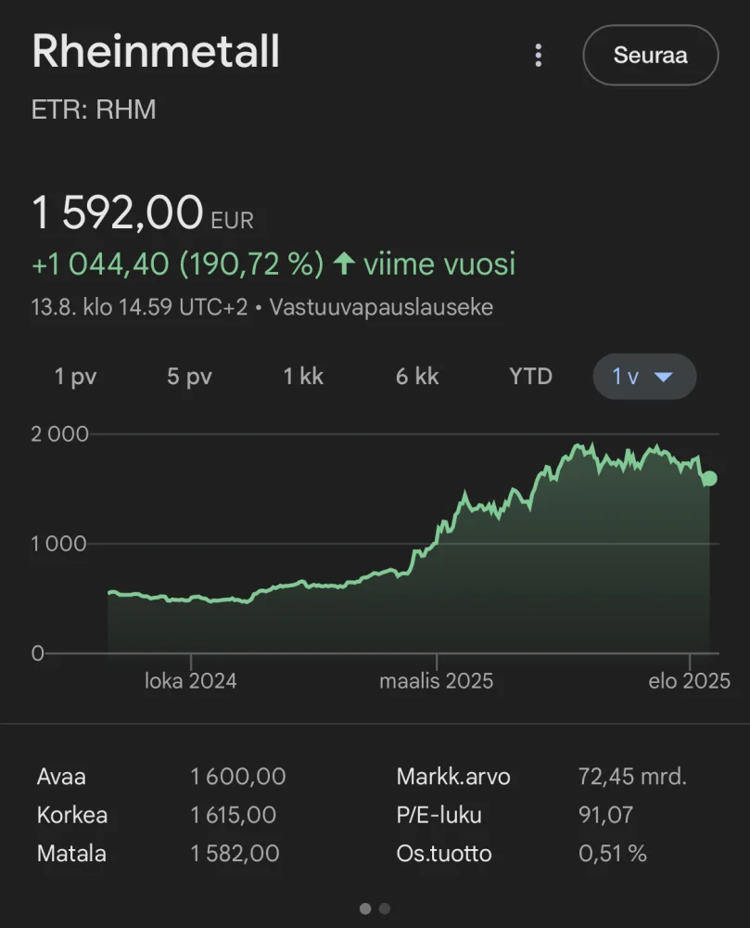
Task: Click the Markk.arvo market cap value
Action: coord(632,777)
